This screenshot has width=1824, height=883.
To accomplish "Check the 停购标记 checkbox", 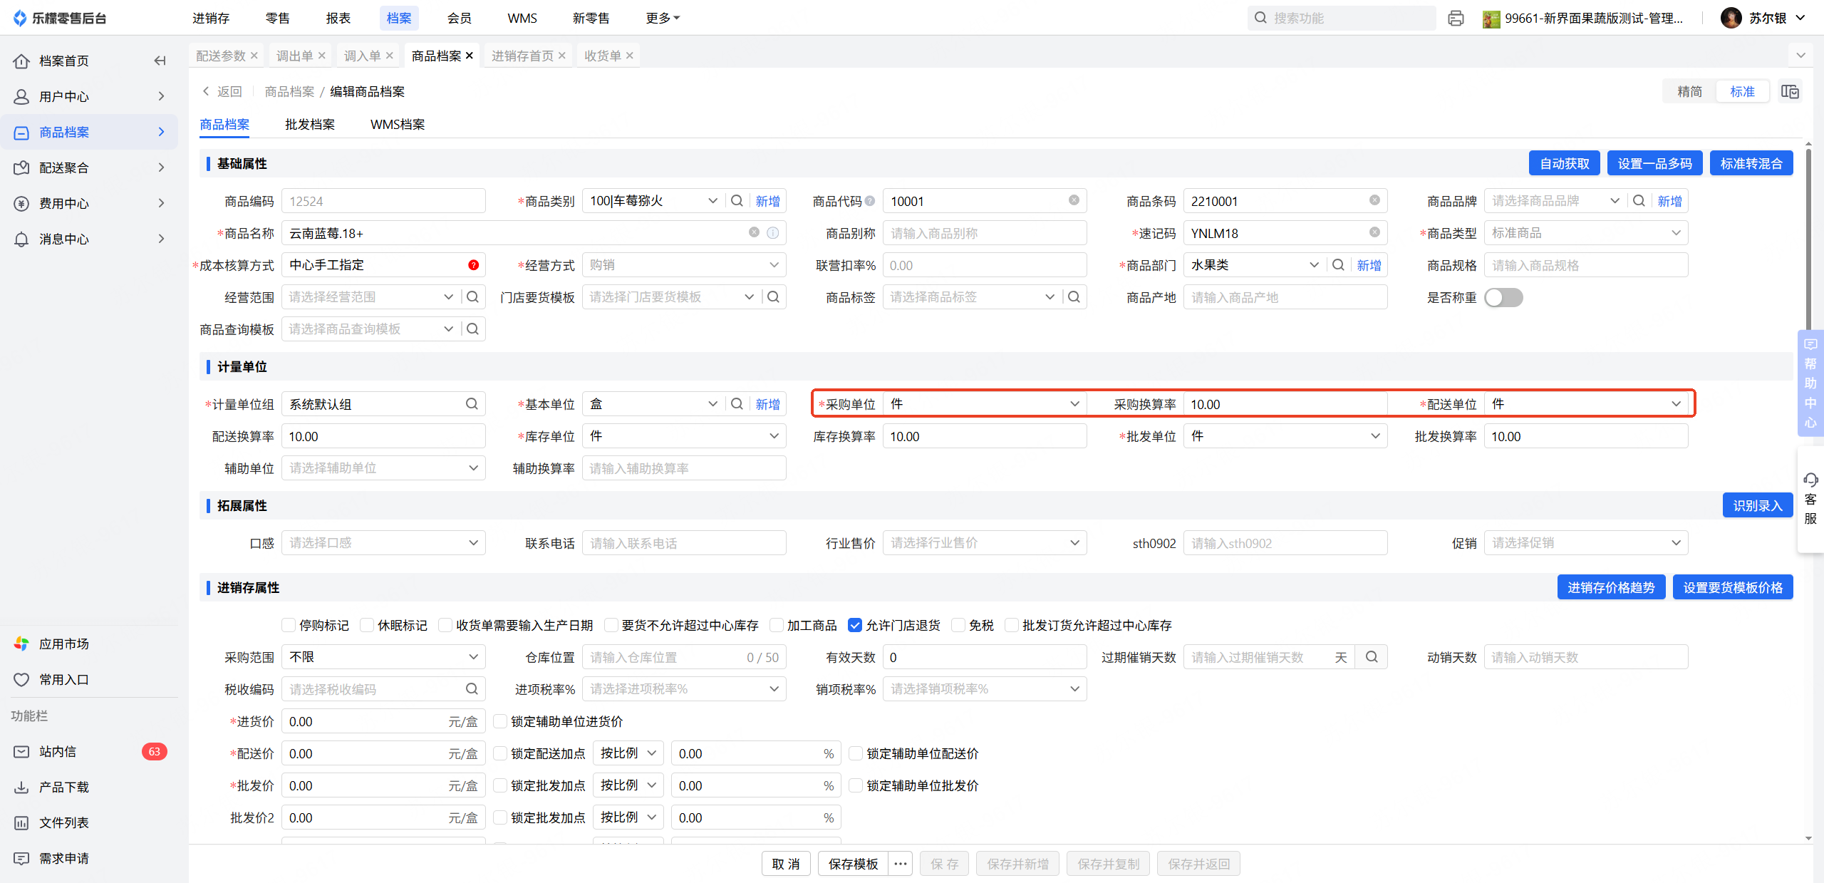I will (x=289, y=625).
